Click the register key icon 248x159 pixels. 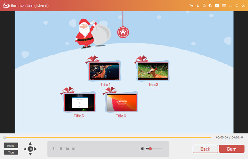pyautogui.click(x=198, y=6)
